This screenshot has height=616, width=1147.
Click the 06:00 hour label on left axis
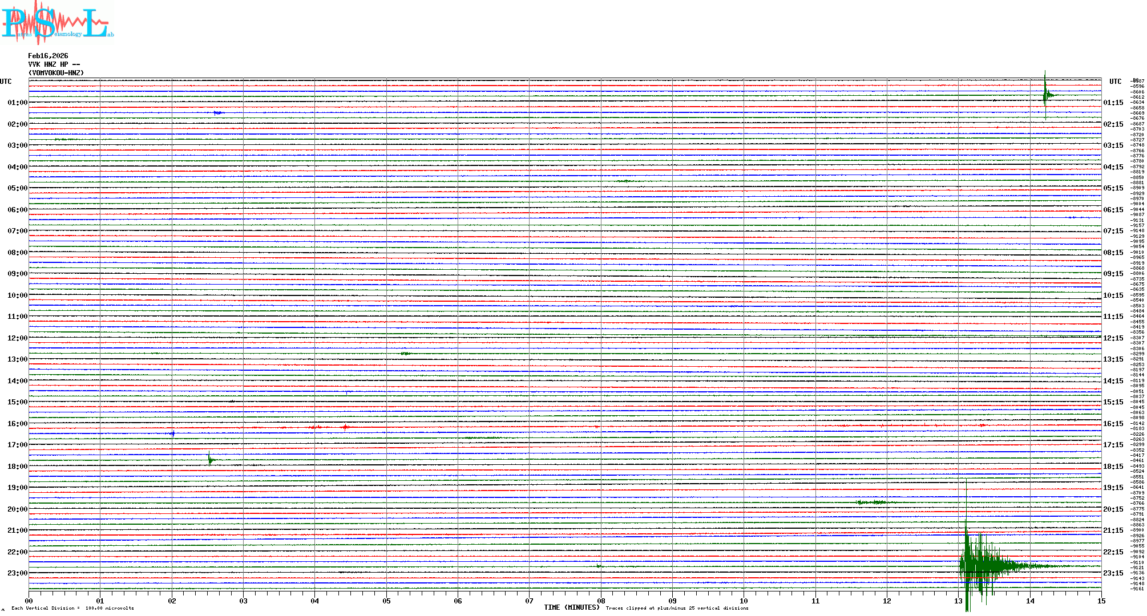(x=17, y=210)
